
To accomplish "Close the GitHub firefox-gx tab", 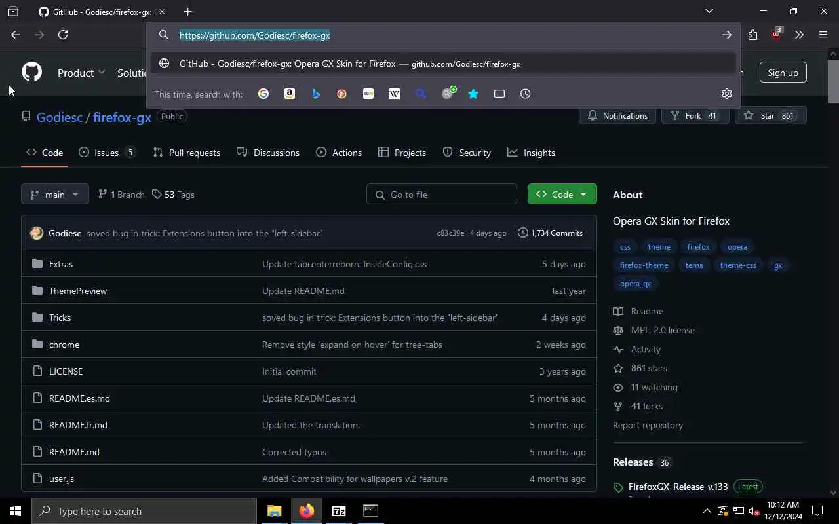I will [162, 12].
